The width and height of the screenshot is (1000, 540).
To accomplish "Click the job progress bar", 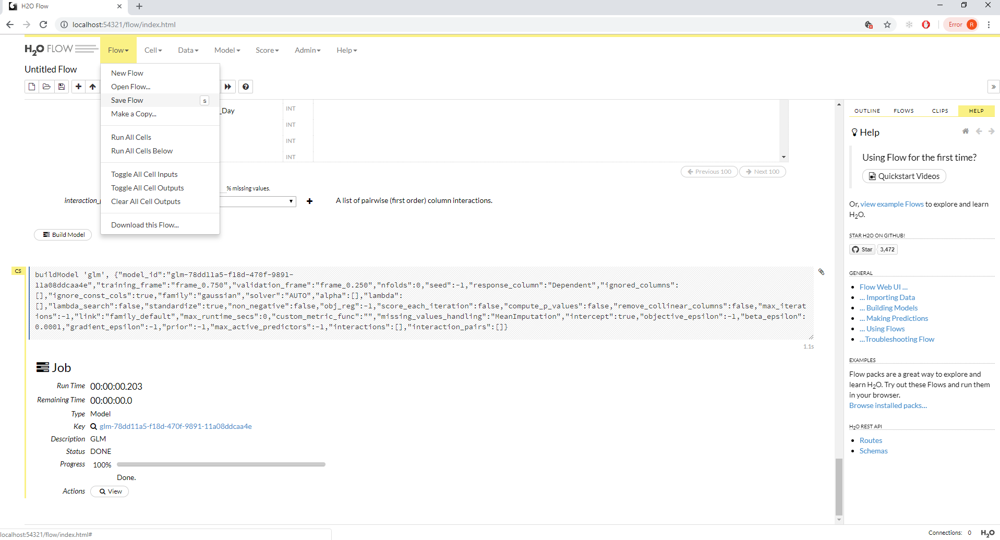I will point(221,464).
